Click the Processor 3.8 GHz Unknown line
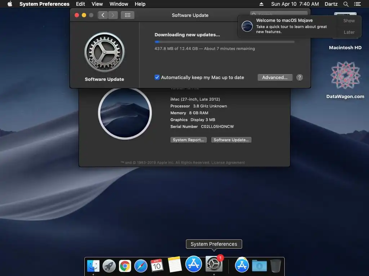The width and height of the screenshot is (369, 276). 199,106
